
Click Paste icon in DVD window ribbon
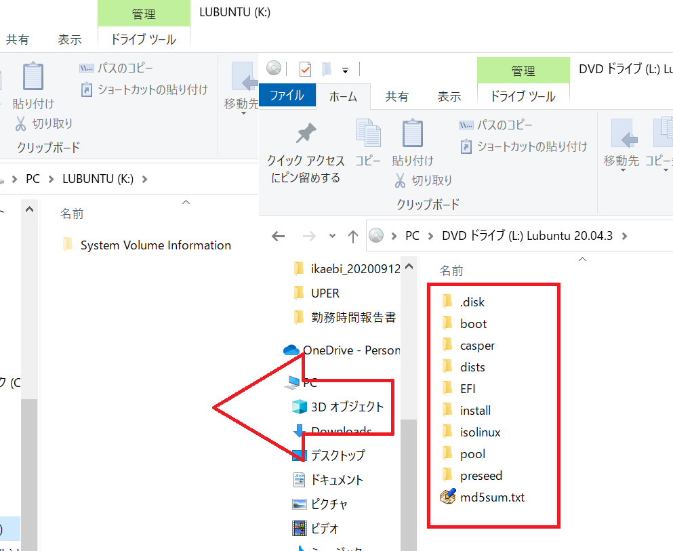413,133
